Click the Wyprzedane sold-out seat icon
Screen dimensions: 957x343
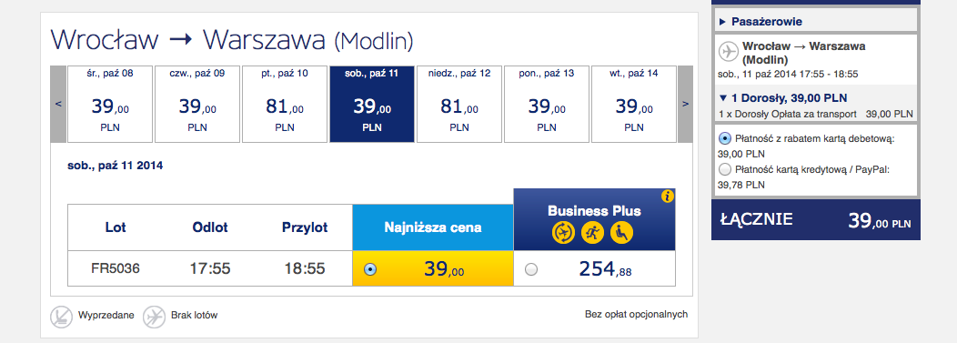62,316
